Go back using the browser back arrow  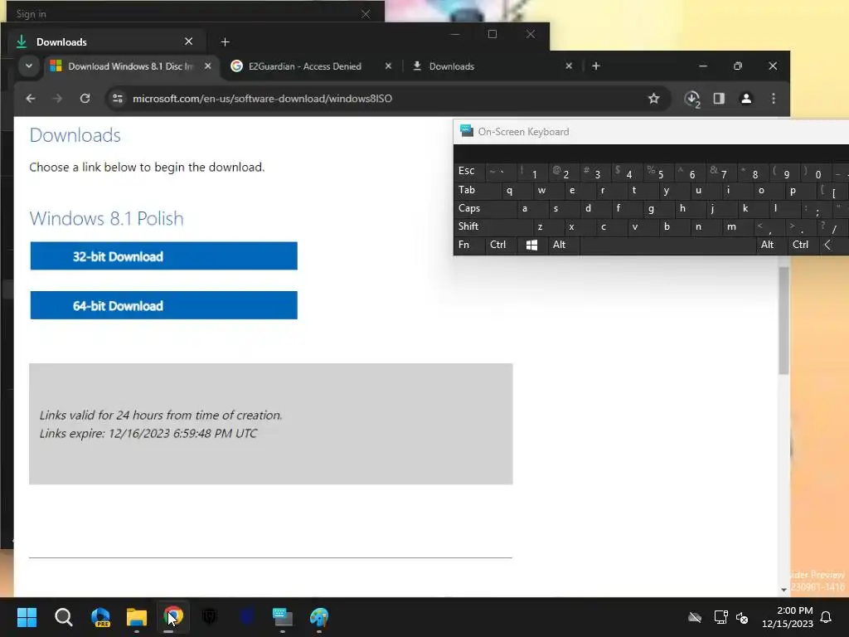(x=31, y=99)
